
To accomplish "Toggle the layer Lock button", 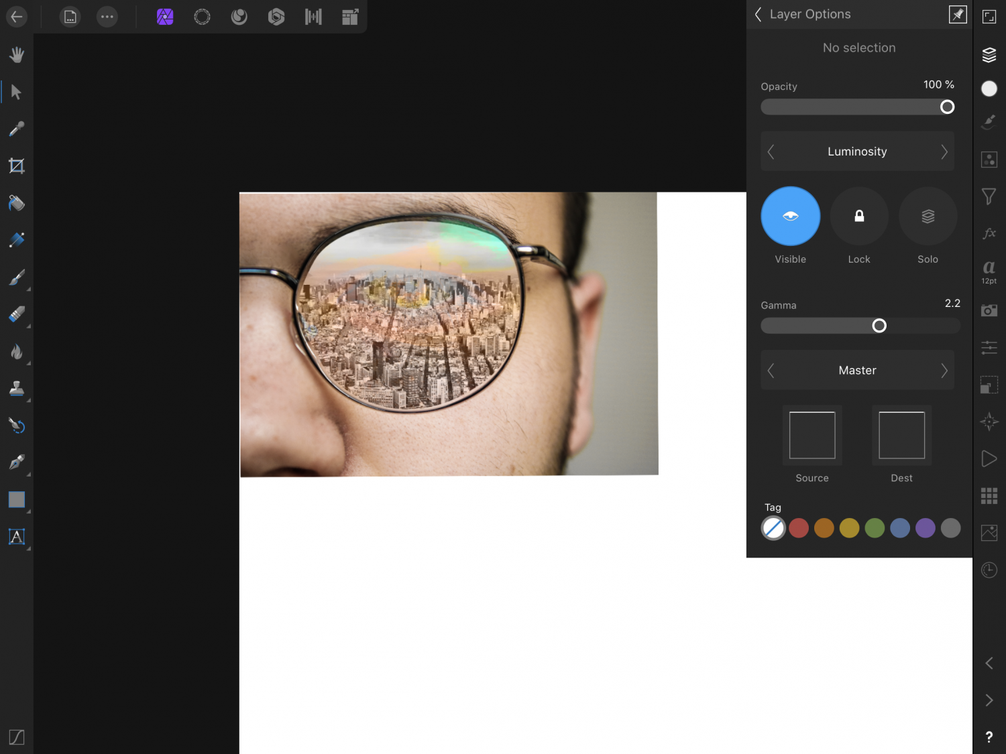I will click(x=858, y=216).
